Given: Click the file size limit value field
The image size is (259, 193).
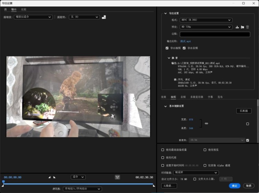Looking at the screenshot, I should click(x=226, y=179).
